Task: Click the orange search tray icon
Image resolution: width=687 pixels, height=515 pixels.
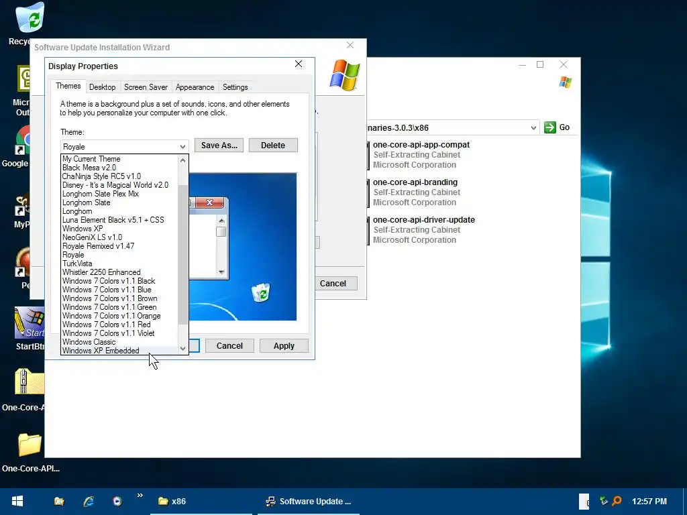Action: pyautogui.click(x=617, y=500)
